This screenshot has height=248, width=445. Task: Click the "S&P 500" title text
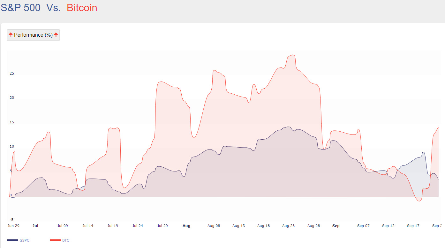pyautogui.click(x=20, y=8)
